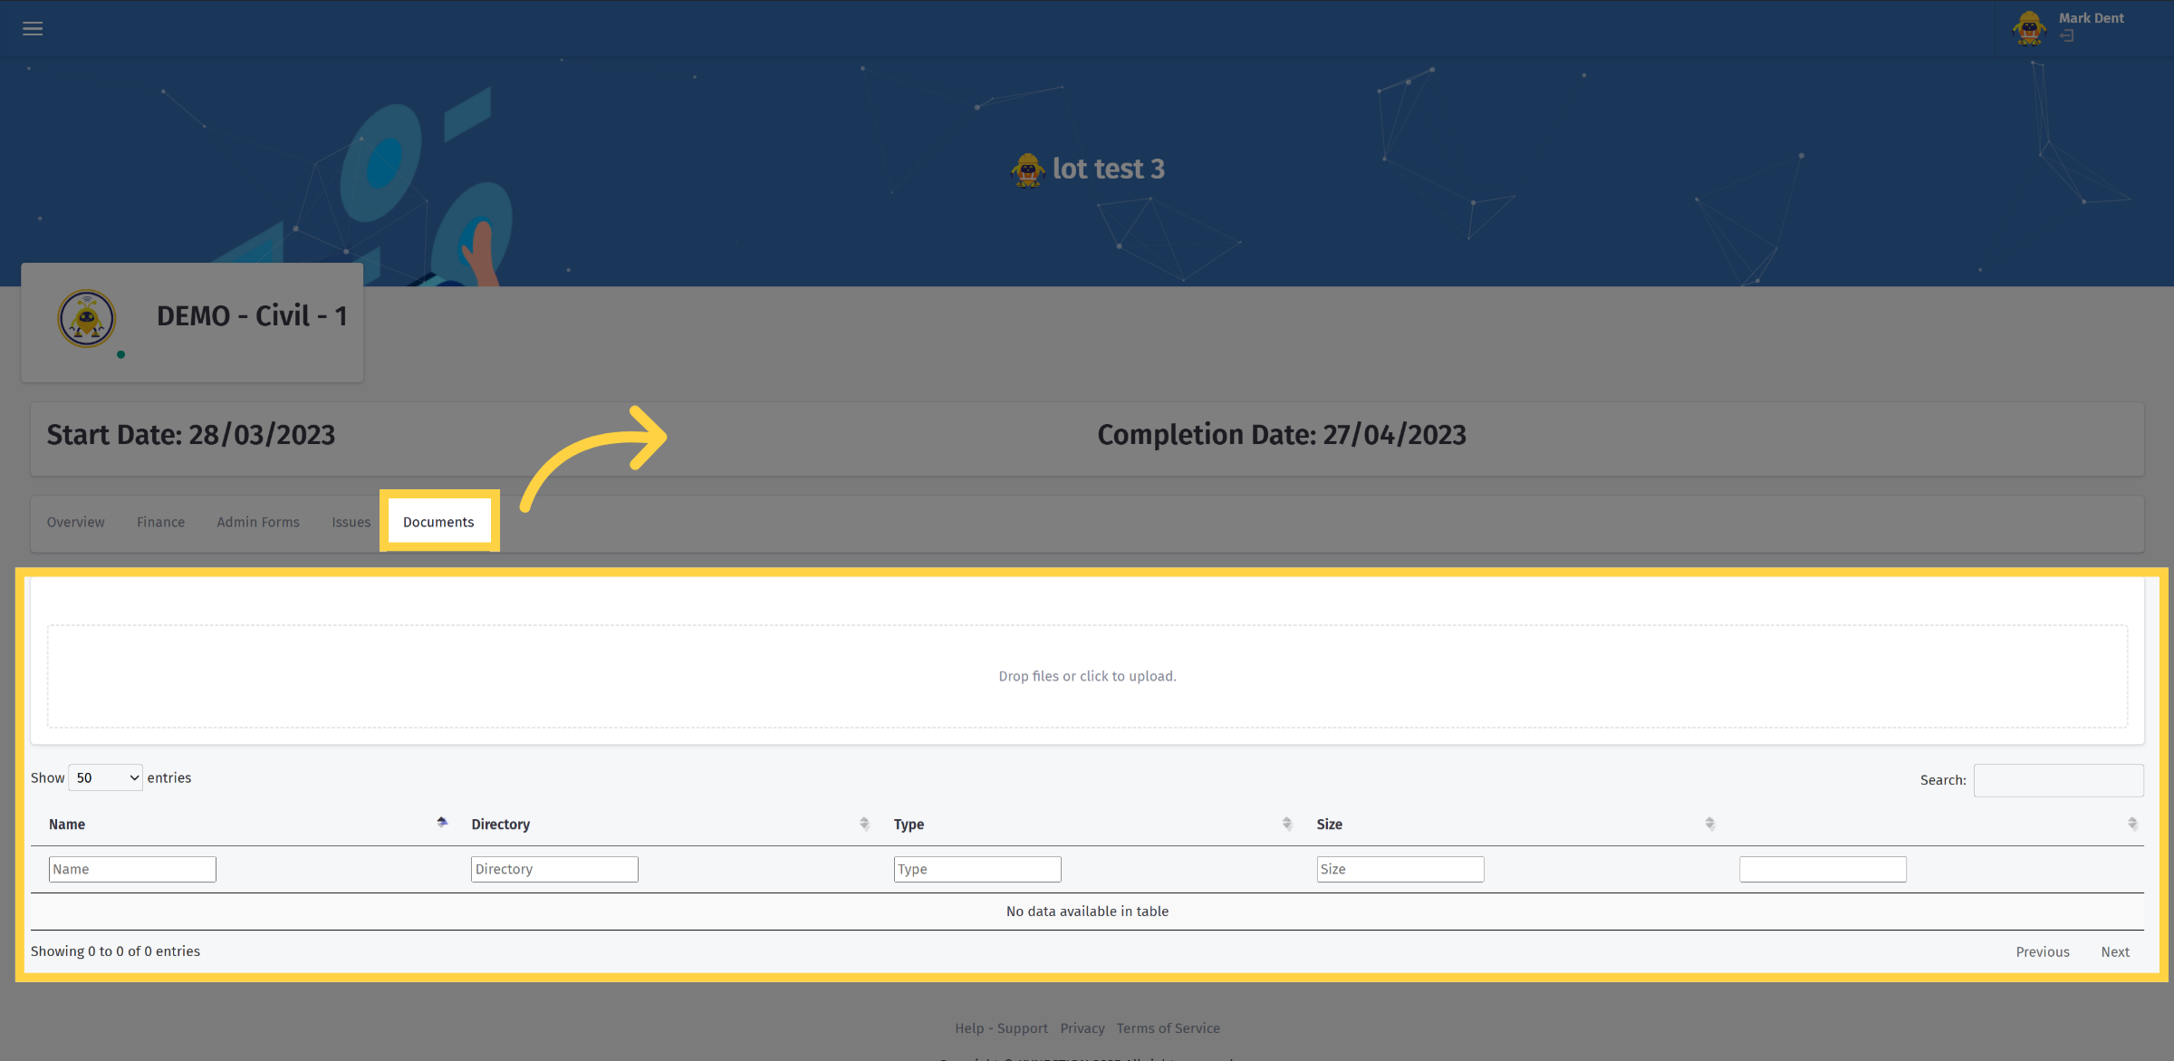
Task: Open the hamburger navigation menu
Action: coord(33,28)
